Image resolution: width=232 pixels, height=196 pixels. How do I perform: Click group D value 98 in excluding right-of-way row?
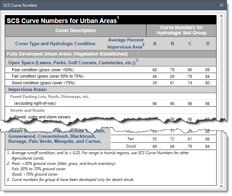207,104
